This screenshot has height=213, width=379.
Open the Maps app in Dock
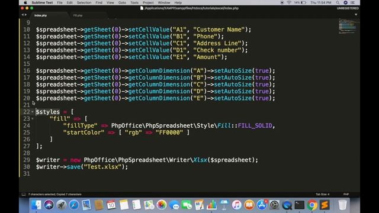click(x=149, y=205)
